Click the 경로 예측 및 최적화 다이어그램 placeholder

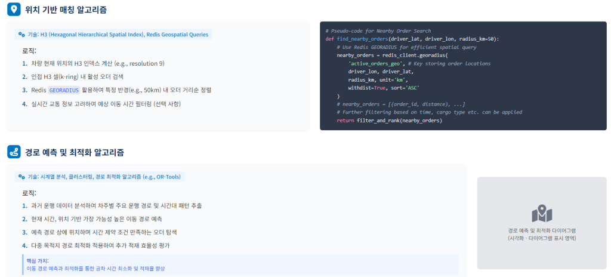tap(542, 223)
